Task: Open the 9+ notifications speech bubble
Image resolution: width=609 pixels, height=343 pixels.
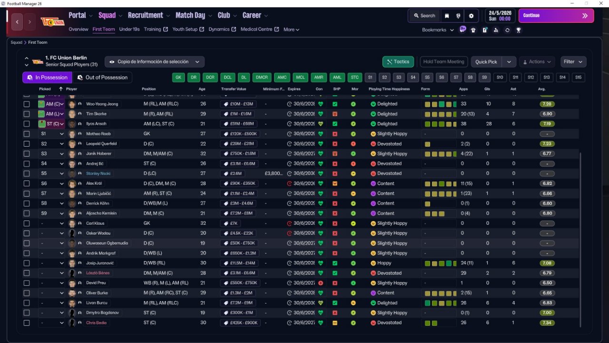Action: (x=462, y=29)
